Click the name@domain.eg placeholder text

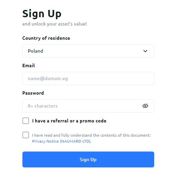click(48, 78)
